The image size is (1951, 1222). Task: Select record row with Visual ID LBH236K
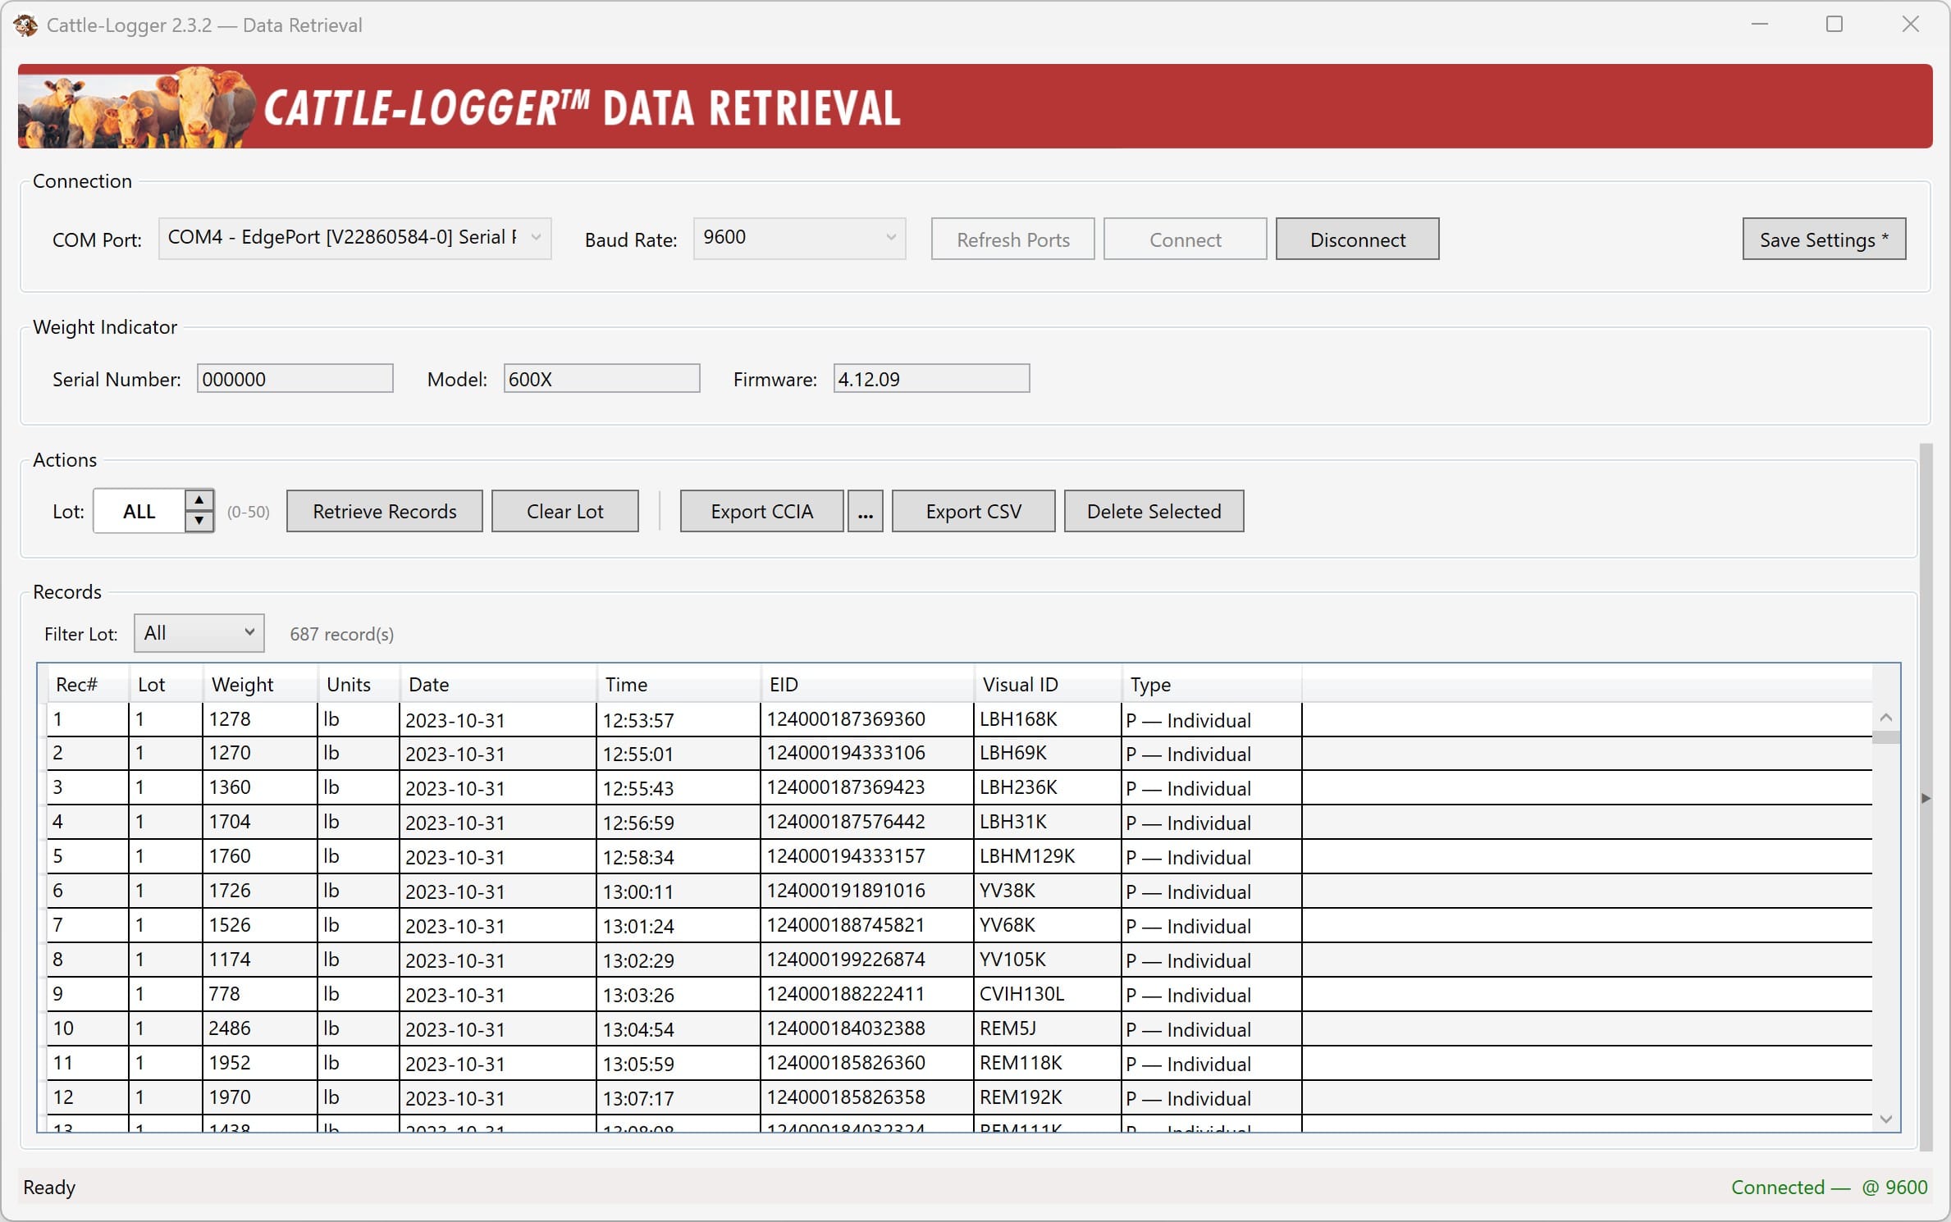[959, 787]
